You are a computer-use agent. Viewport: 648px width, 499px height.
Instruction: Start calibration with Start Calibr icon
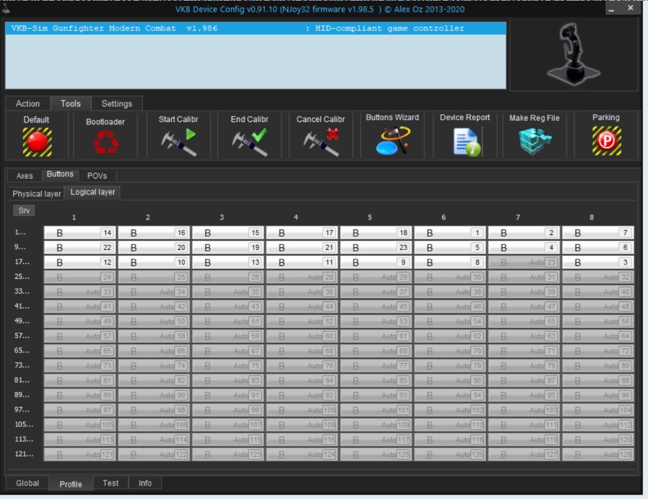point(179,142)
